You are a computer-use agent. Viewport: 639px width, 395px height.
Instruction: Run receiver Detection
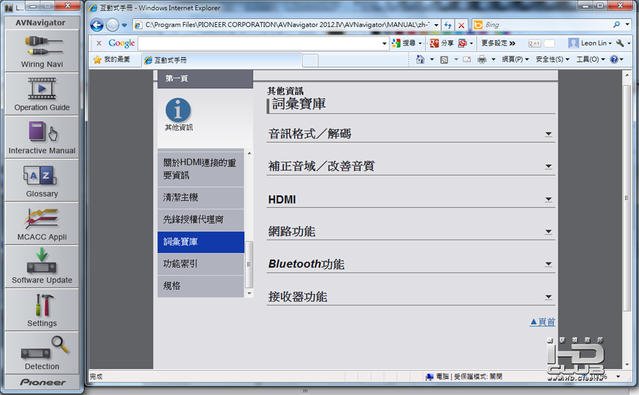[42, 353]
